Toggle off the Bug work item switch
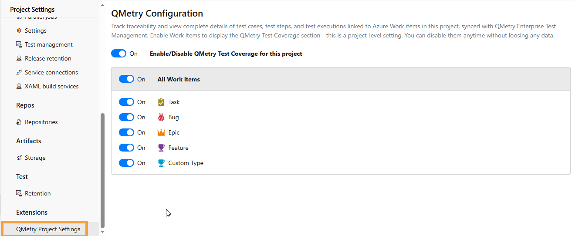 tap(126, 117)
